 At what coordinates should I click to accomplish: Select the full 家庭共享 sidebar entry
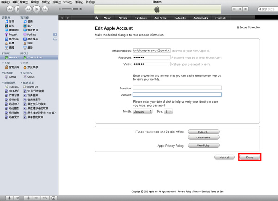tap(31, 67)
